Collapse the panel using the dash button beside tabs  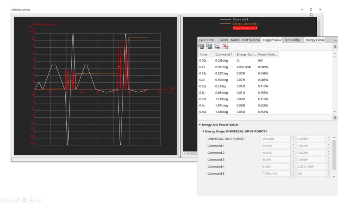(335, 40)
